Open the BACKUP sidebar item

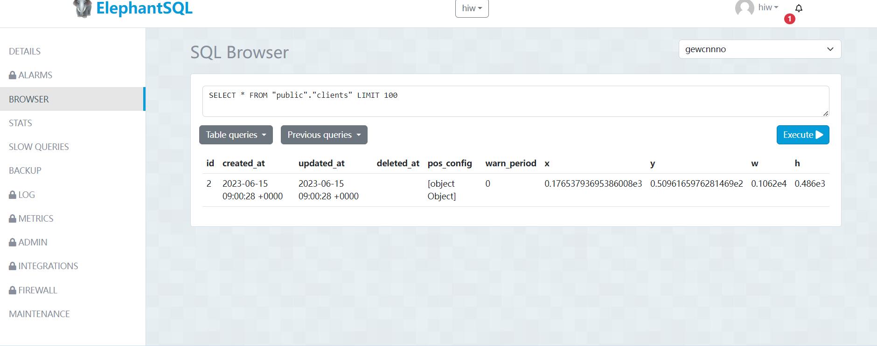point(25,170)
